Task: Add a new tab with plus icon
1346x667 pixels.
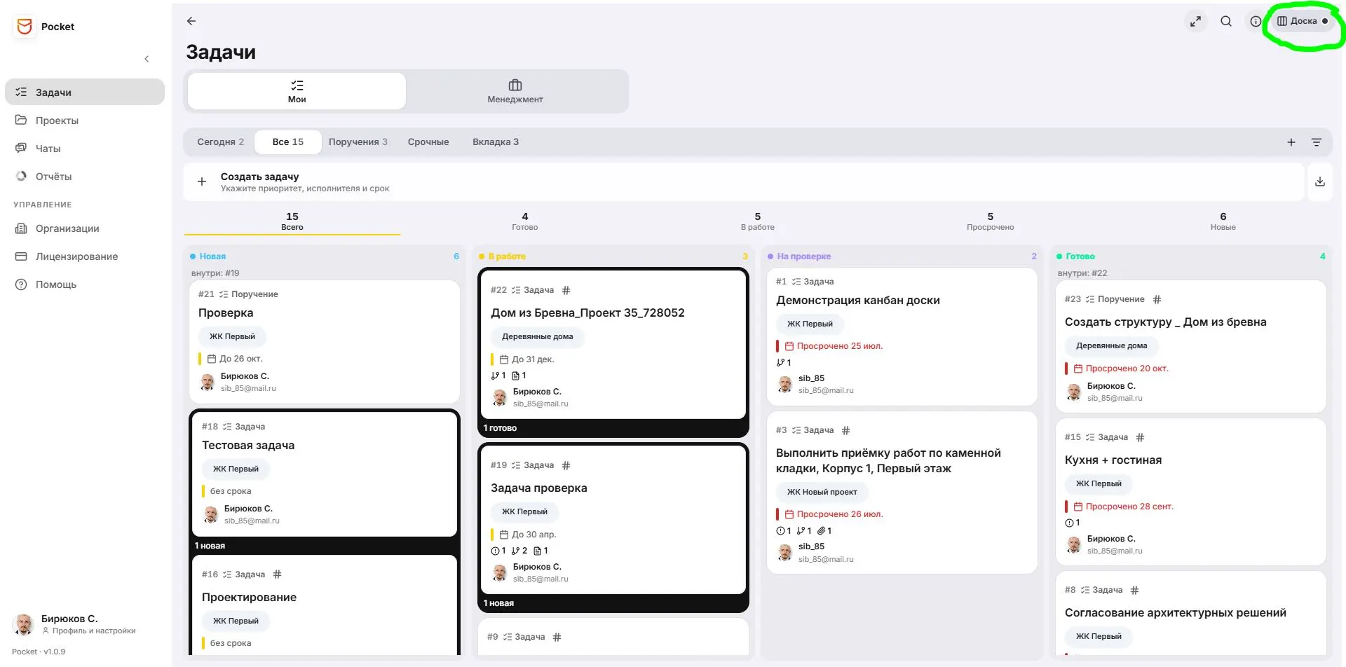Action: (1291, 142)
